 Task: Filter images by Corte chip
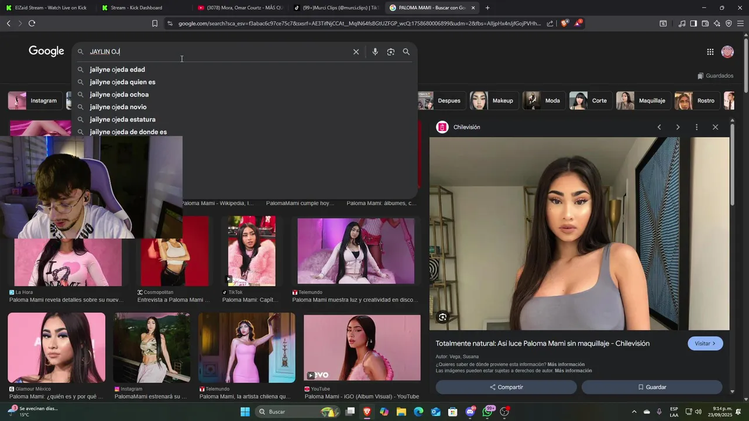[590, 101]
